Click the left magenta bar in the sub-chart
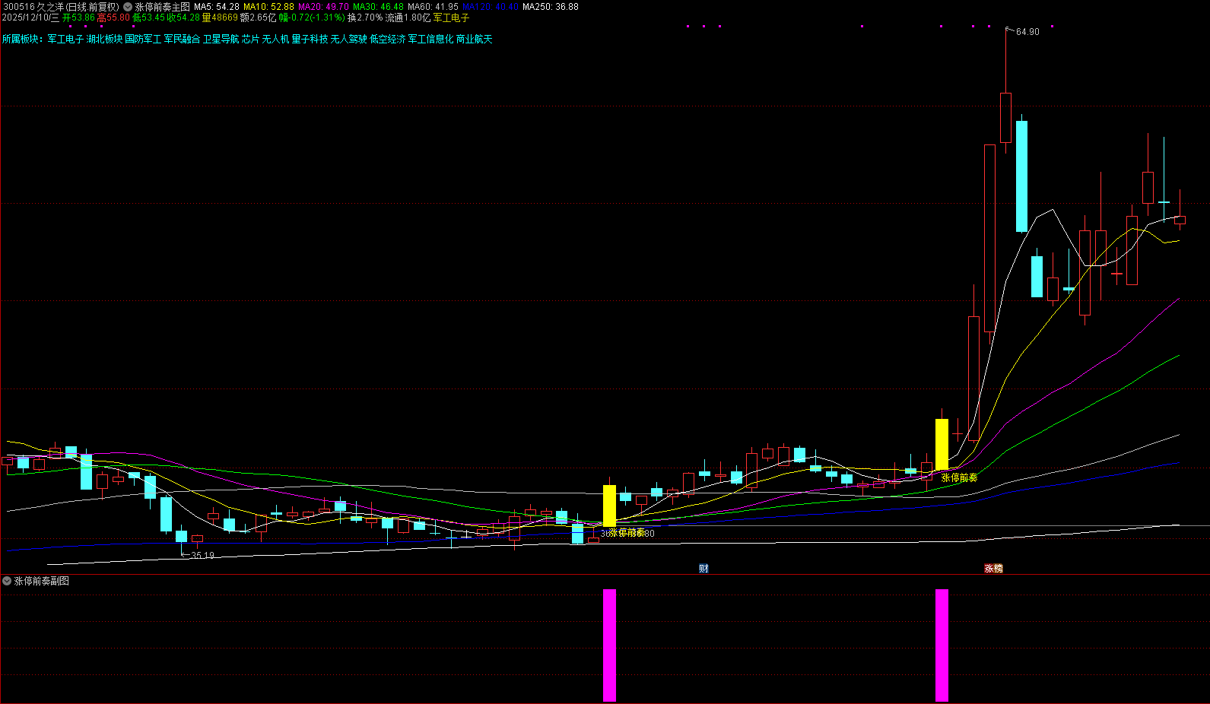Viewport: 1210px width, 704px height. pos(609,645)
